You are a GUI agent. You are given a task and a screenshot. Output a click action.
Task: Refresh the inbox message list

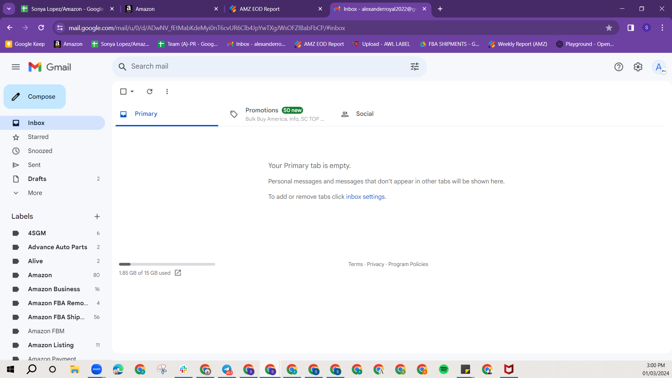(149, 91)
